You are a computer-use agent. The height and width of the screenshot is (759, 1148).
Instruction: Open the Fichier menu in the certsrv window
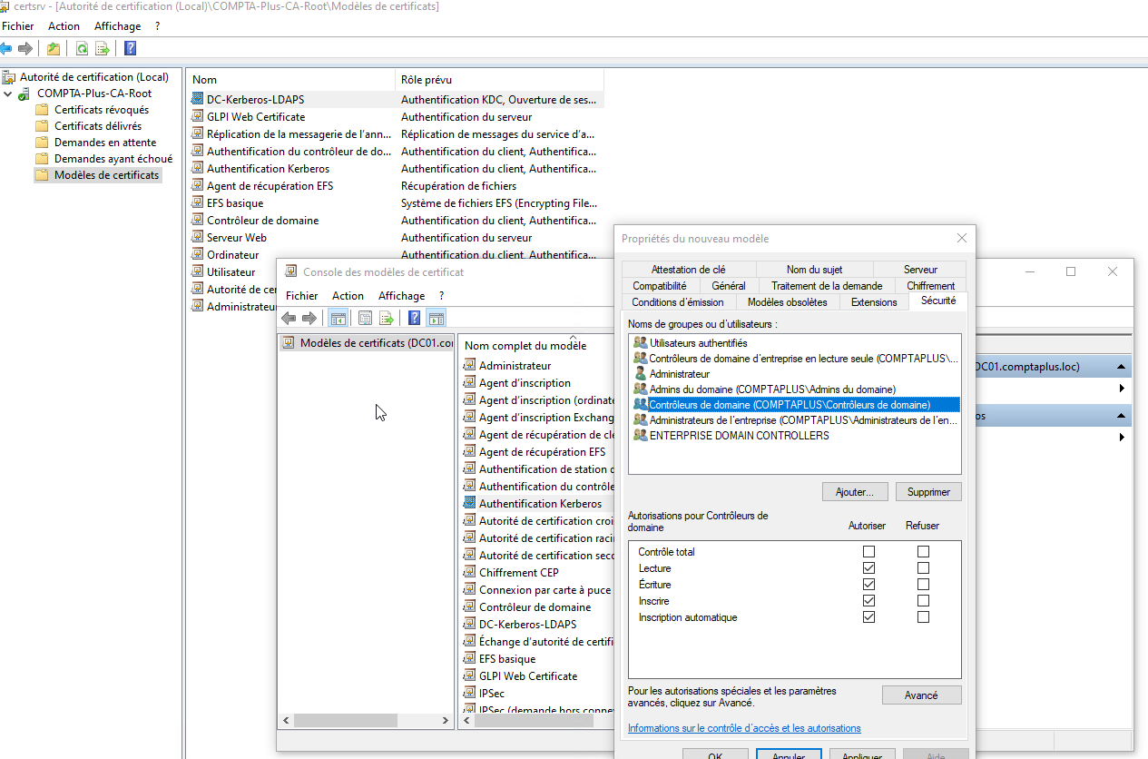pyautogui.click(x=18, y=26)
